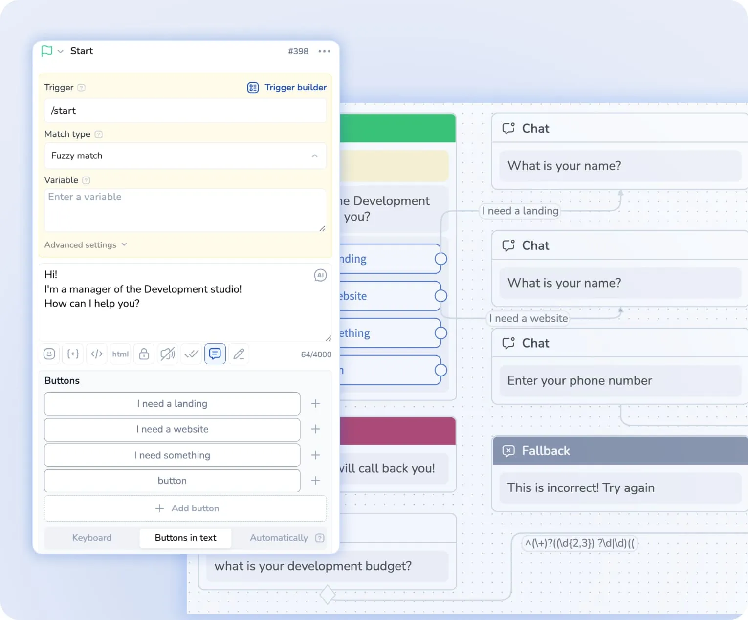Click the lock icon in the message toolbar
Screen dimensions: 748x620
(x=144, y=354)
